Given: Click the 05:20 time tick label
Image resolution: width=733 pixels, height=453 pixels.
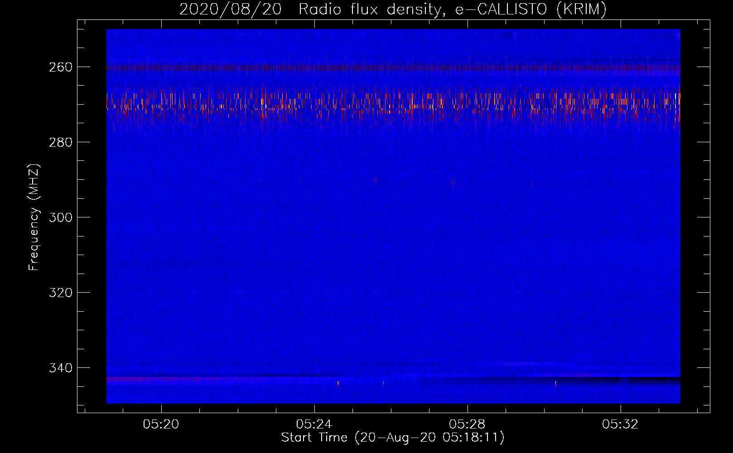Looking at the screenshot, I should pos(161,424).
